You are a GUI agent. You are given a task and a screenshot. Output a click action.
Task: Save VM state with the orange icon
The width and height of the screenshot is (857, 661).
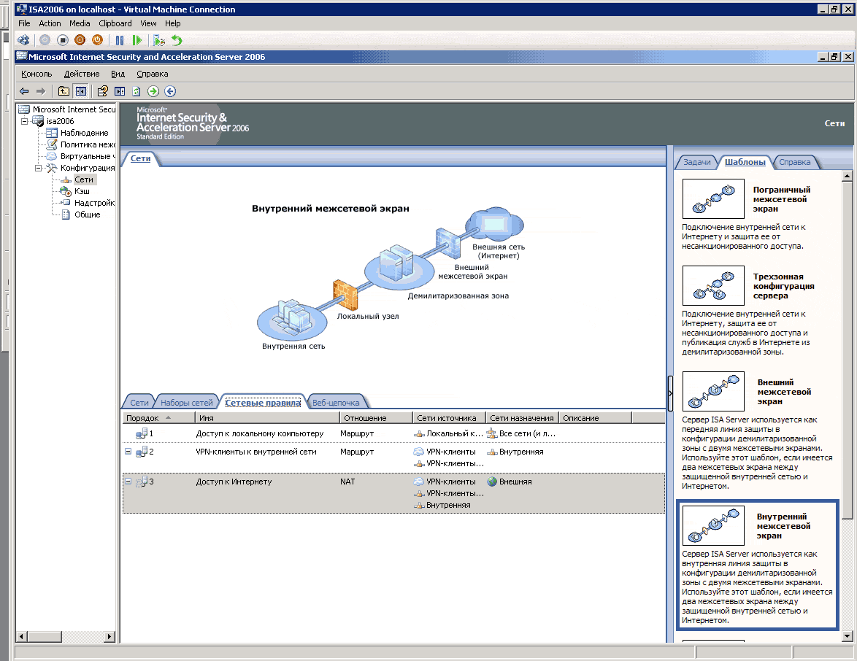(97, 40)
